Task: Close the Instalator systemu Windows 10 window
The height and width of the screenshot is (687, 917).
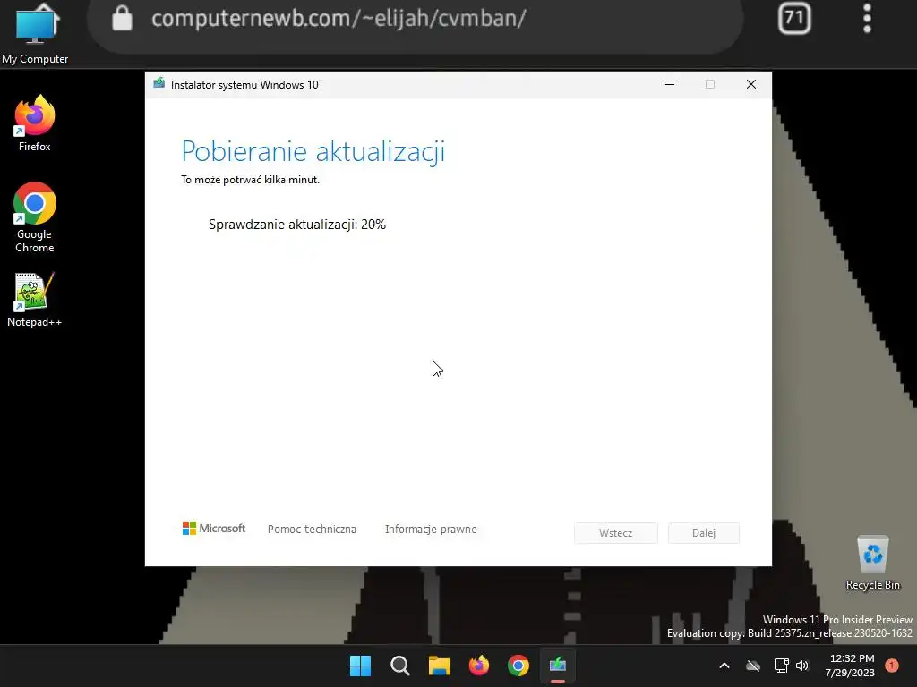Action: coord(751,85)
